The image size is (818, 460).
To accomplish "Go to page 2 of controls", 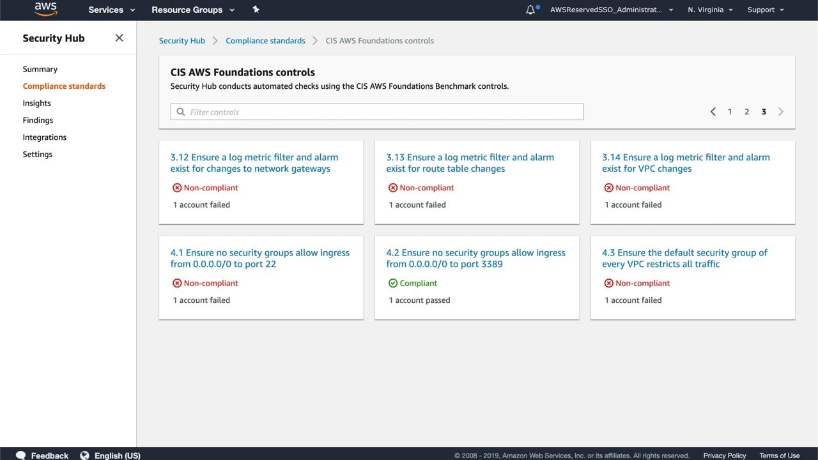I will point(746,112).
